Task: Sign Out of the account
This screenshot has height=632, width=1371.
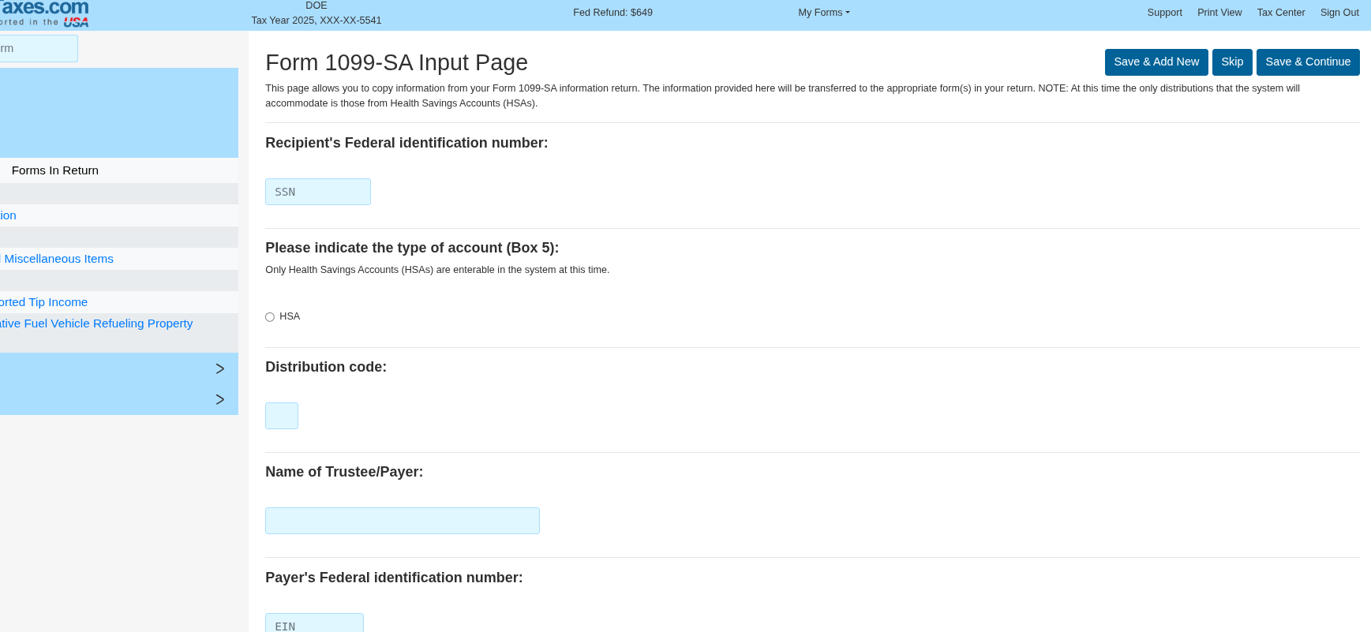Action: point(1339,13)
